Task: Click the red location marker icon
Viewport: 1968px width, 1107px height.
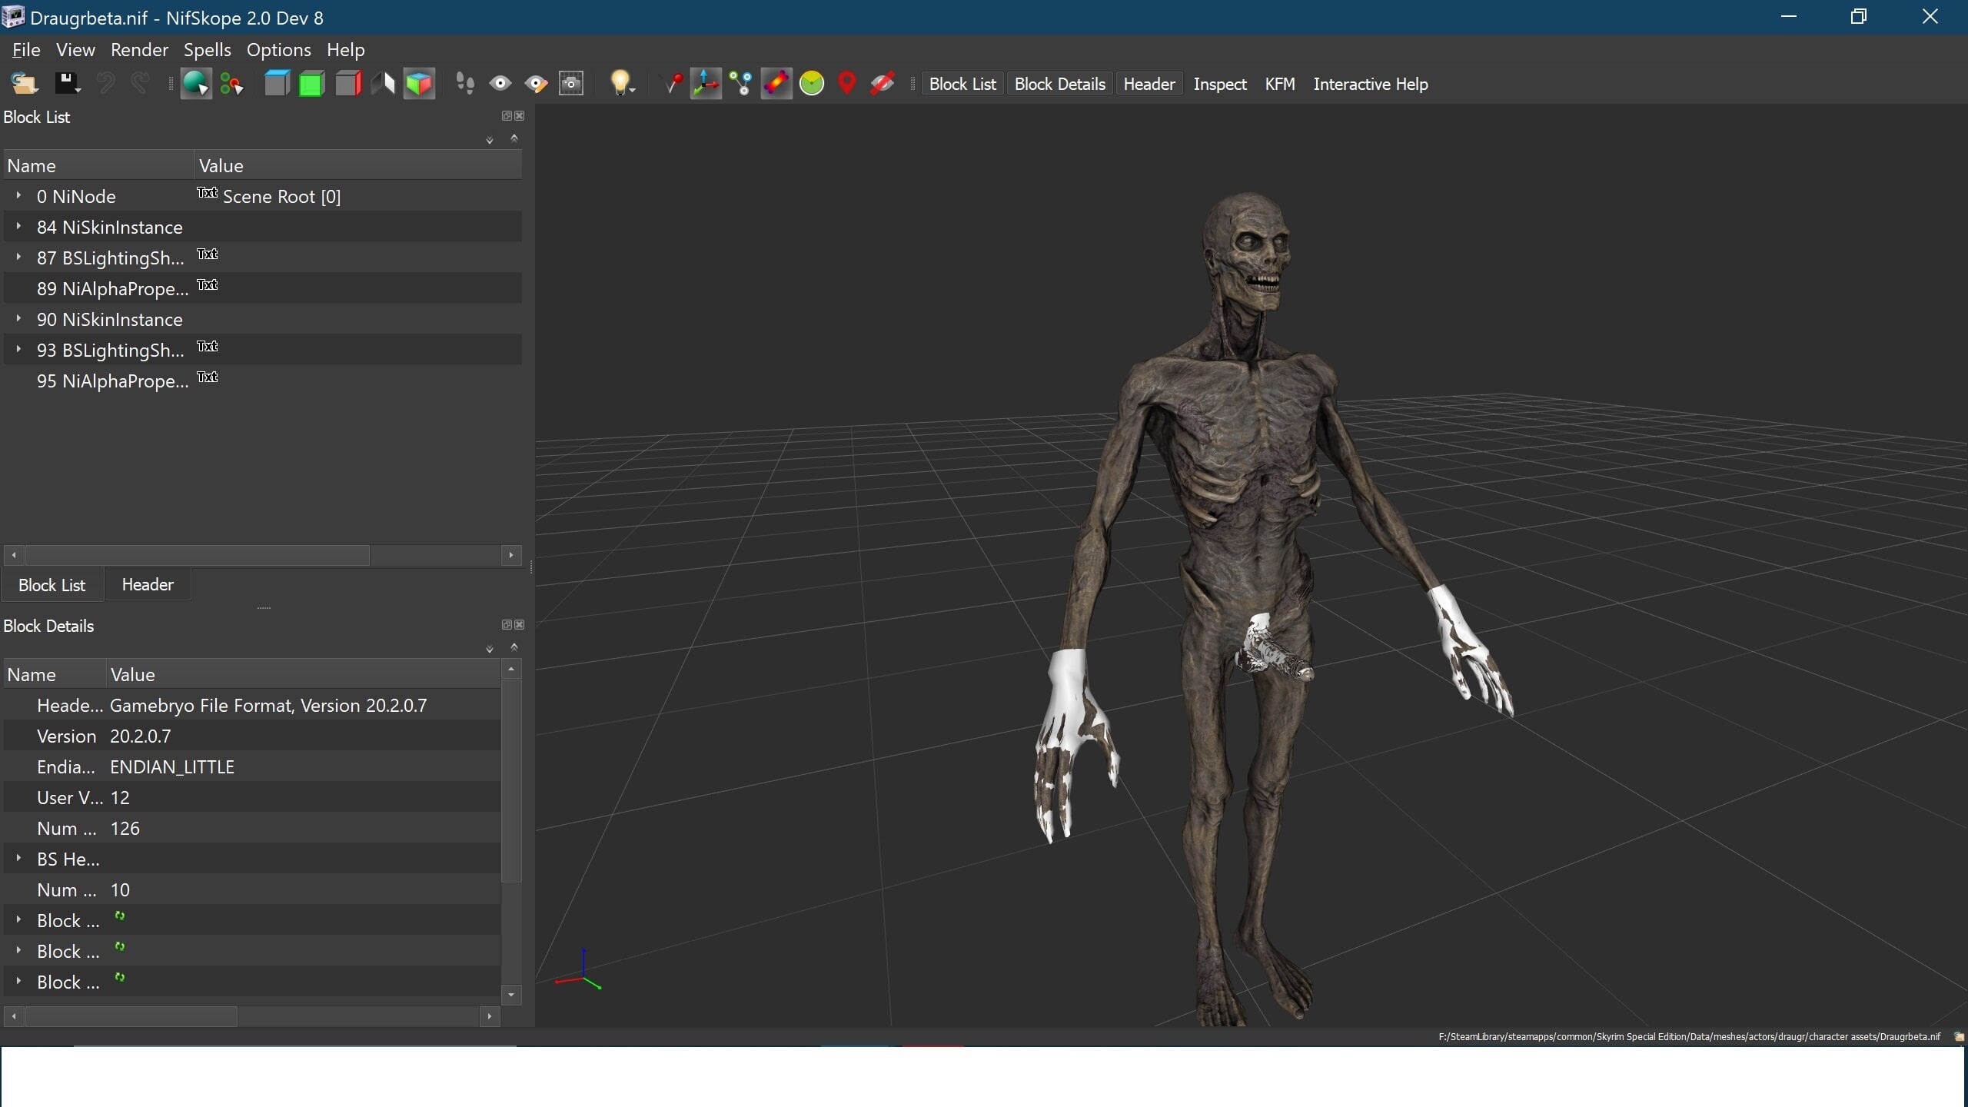Action: pyautogui.click(x=847, y=84)
